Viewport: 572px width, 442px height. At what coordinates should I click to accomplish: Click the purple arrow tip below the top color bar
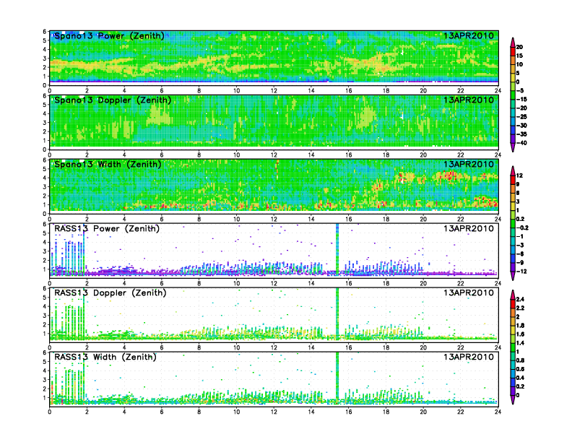[x=513, y=148]
